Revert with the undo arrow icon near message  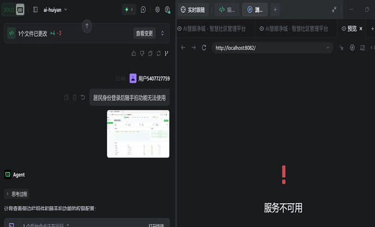pos(83,98)
